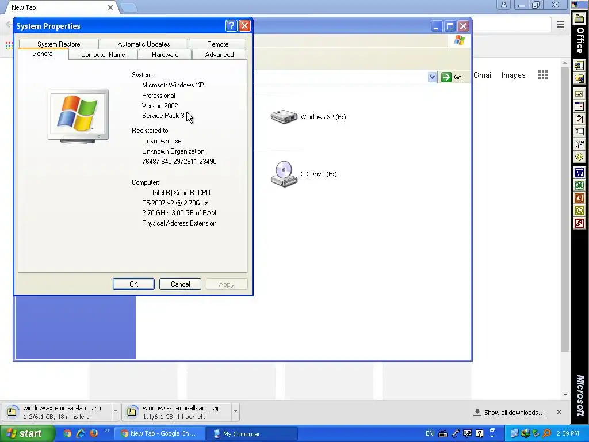Launch Microsoft Excel from Office bar
The height and width of the screenshot is (442, 589).
[579, 185]
